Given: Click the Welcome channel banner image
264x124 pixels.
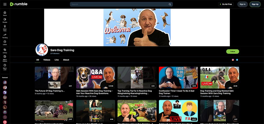Looking at the screenshot, I should (137, 28).
